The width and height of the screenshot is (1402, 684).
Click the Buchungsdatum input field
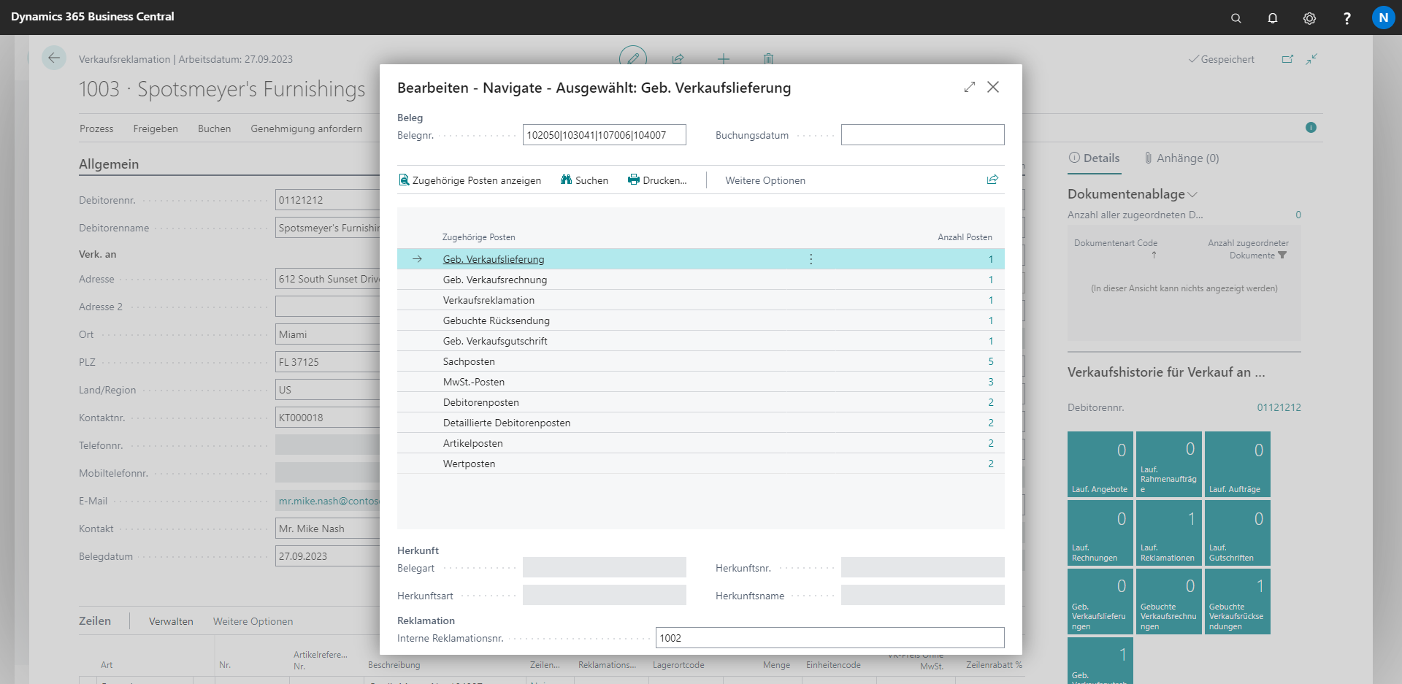pyautogui.click(x=922, y=135)
